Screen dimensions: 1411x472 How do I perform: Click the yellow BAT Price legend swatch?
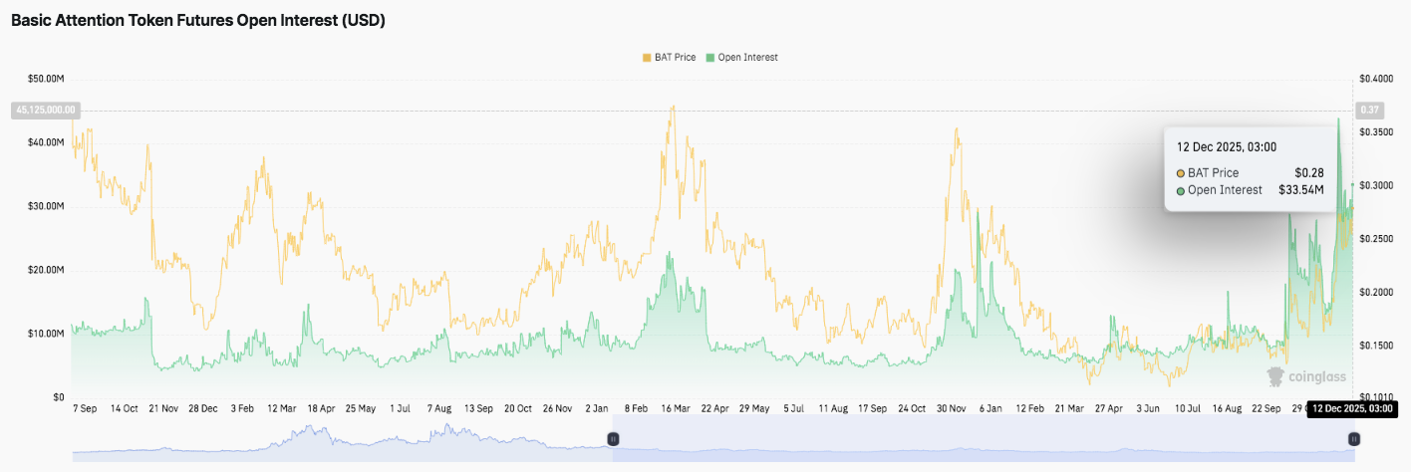[647, 58]
